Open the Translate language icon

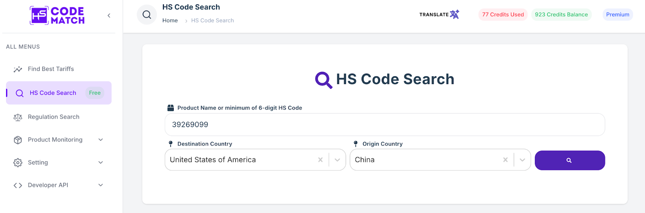point(454,14)
